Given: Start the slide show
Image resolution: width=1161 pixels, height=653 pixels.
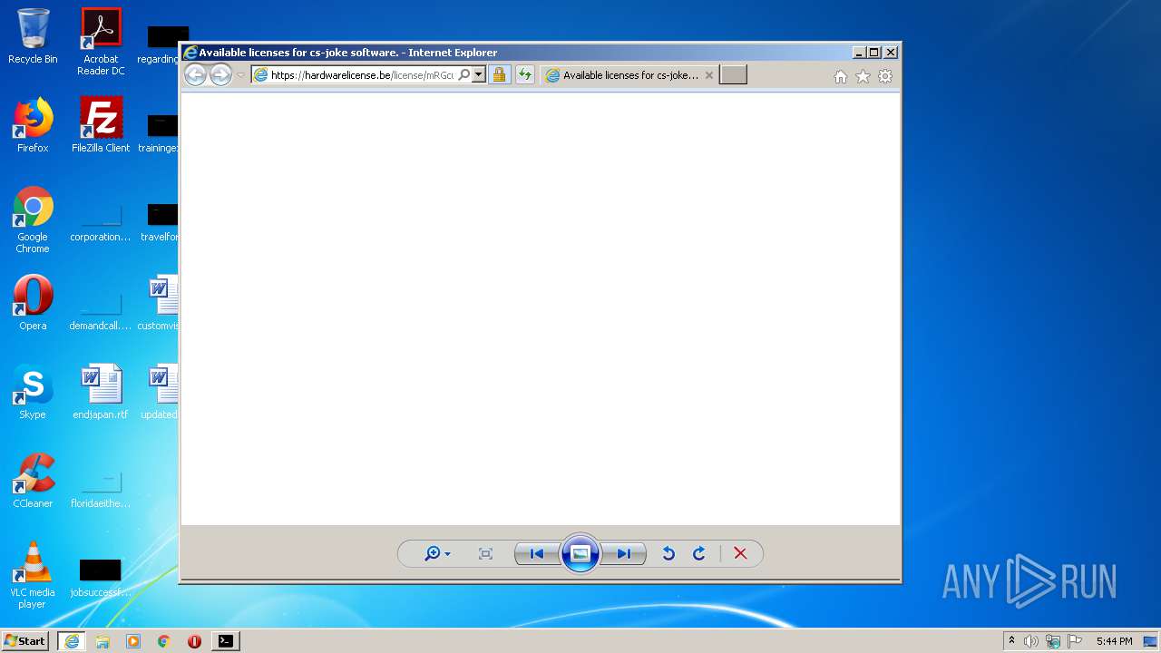Looking at the screenshot, I should (580, 553).
